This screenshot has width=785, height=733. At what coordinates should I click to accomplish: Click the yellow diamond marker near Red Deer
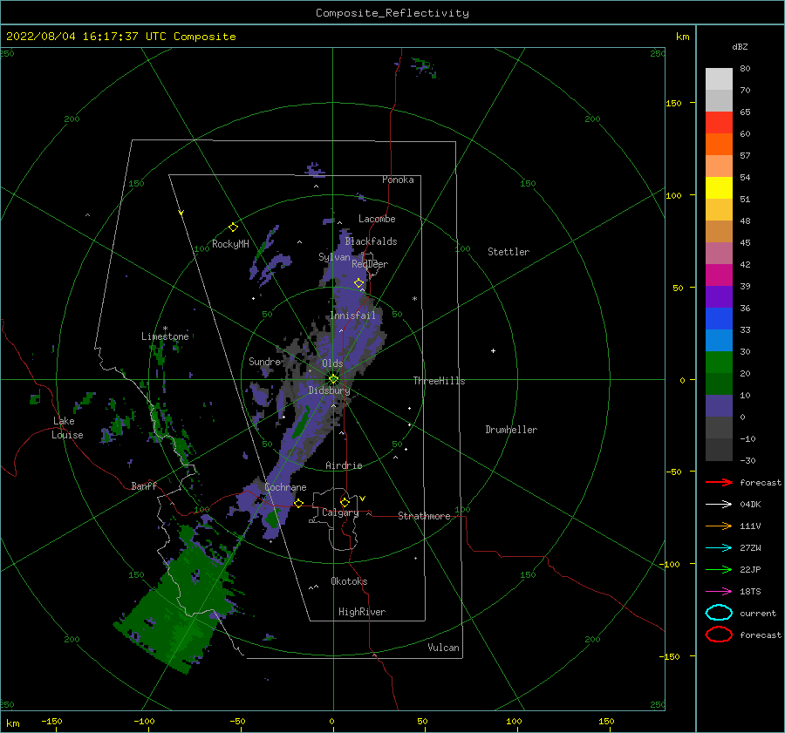coord(359,283)
